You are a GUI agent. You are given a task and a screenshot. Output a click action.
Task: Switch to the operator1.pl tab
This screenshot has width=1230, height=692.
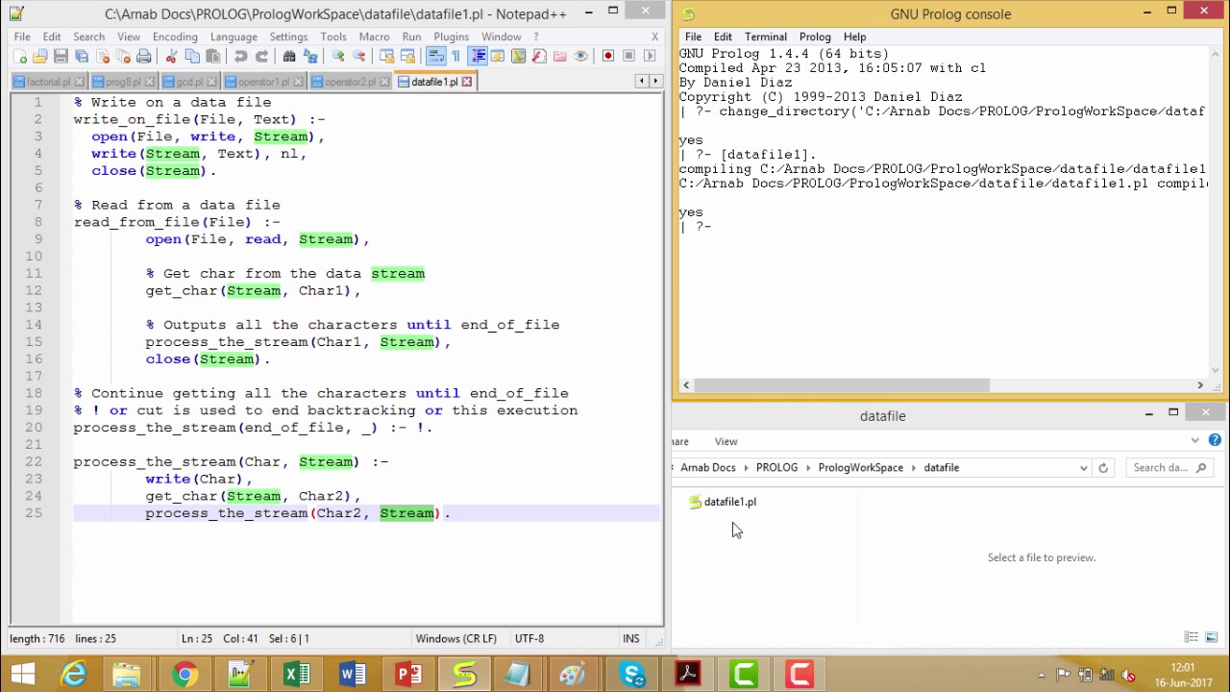[263, 82]
